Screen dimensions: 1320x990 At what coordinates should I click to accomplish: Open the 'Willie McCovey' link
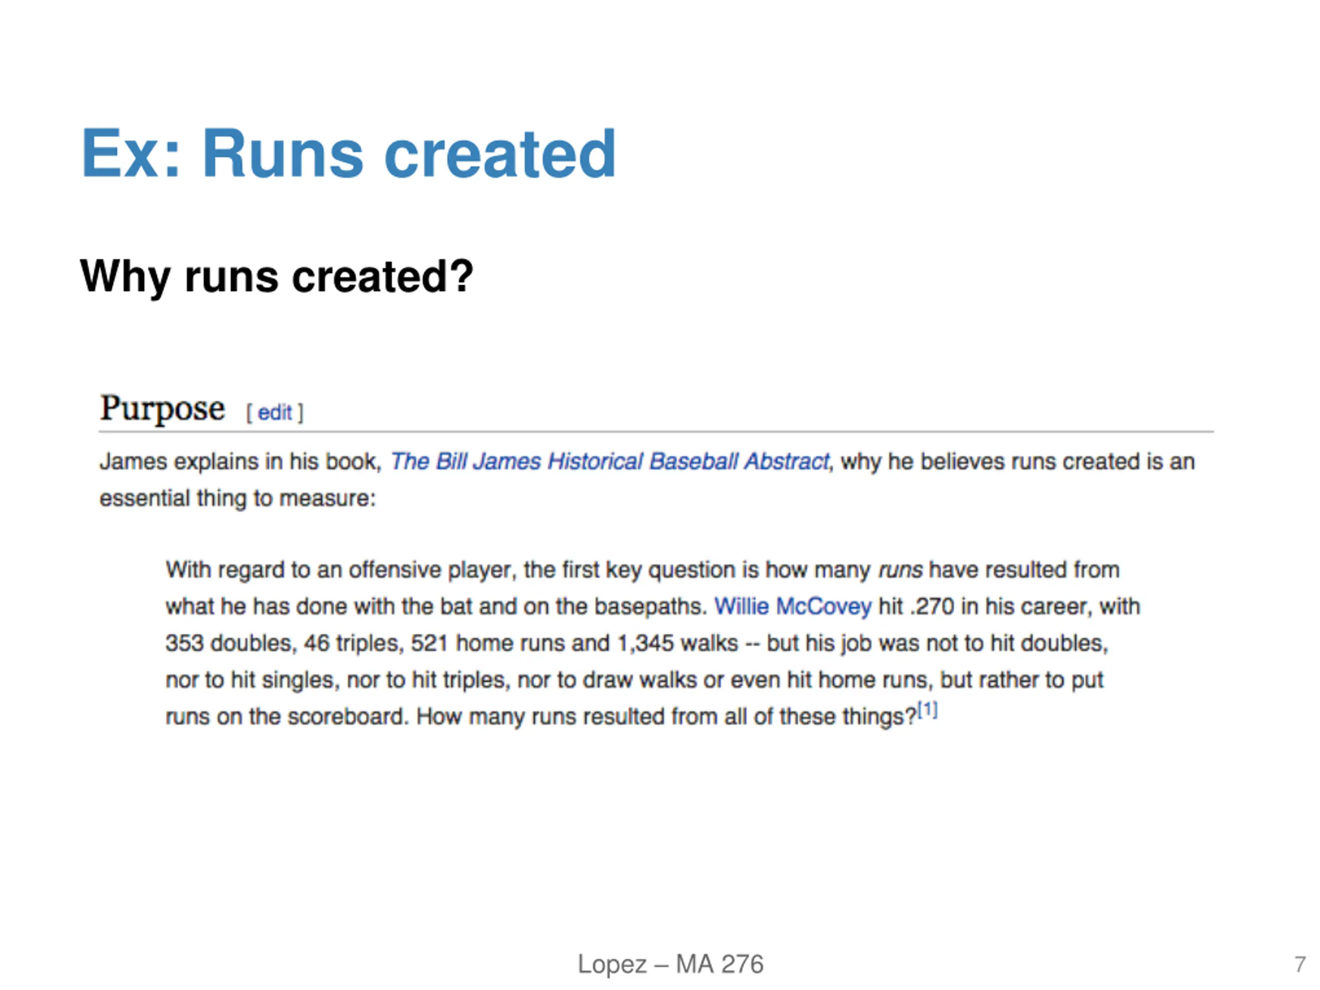click(x=793, y=606)
